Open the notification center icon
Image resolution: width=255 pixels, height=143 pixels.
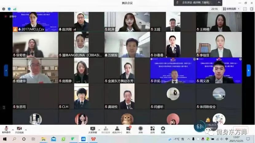click(x=248, y=139)
